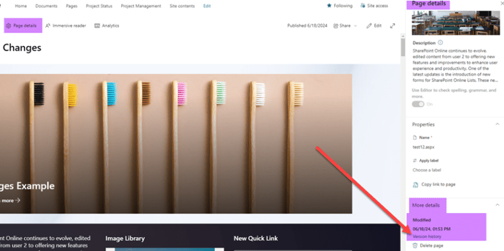Open page Analytics

(107, 26)
